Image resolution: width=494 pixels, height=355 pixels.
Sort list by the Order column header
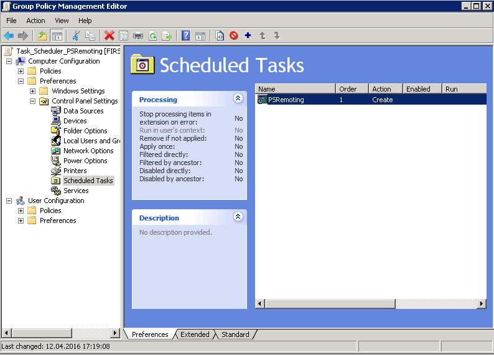(x=352, y=89)
